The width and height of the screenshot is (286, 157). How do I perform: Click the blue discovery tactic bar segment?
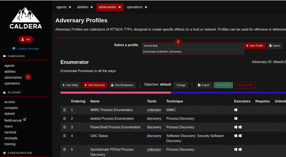[x=228, y=93]
